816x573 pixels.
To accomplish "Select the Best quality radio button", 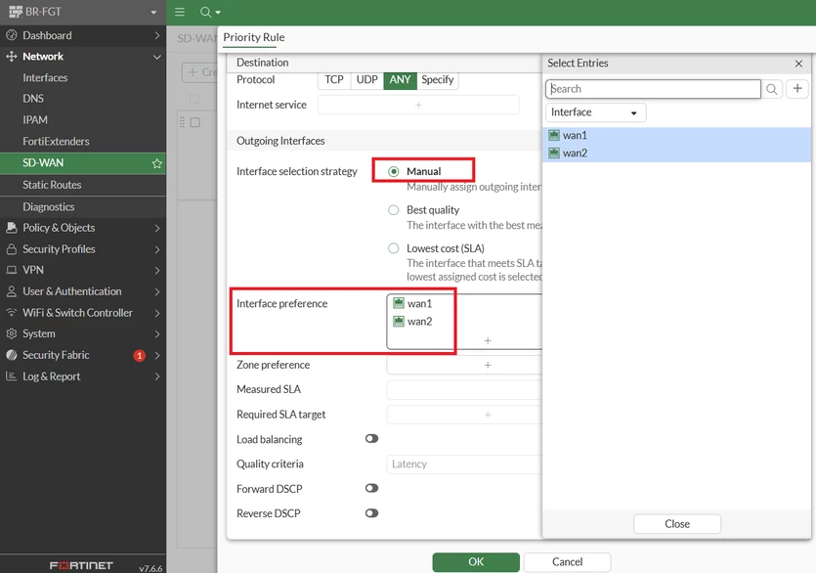I will [x=394, y=210].
